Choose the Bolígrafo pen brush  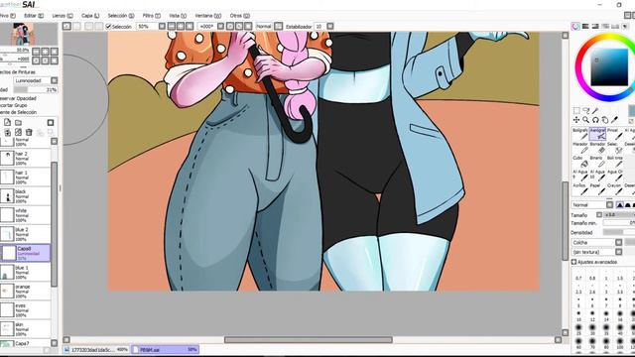pyautogui.click(x=579, y=134)
